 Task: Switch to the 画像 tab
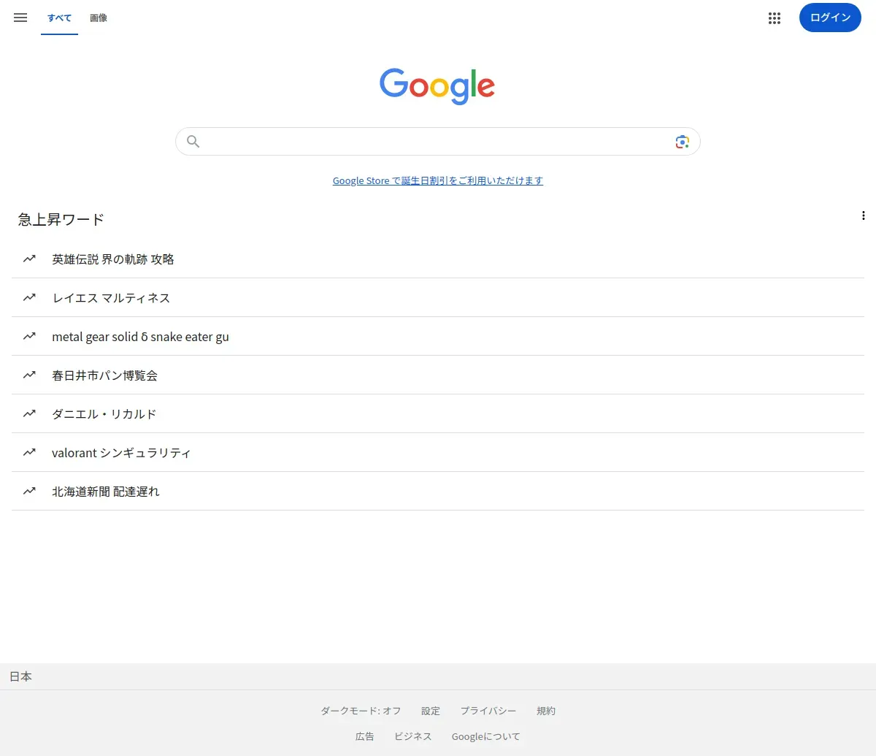tap(99, 18)
